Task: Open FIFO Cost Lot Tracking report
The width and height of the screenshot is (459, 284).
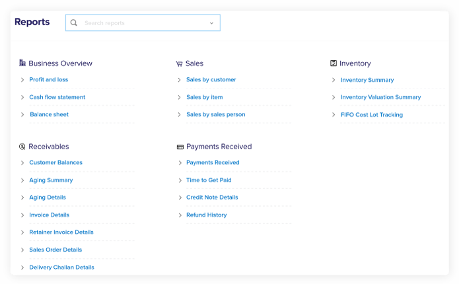Action: (372, 115)
